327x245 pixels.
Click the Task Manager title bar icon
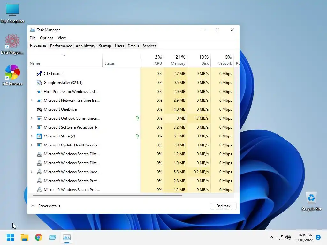(33, 30)
